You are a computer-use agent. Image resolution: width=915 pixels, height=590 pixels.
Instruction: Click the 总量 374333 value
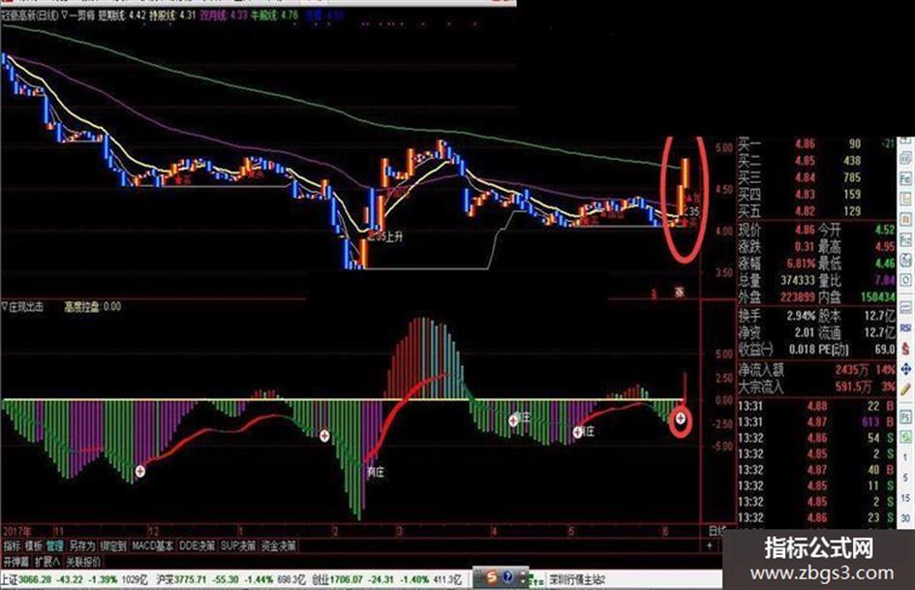pyautogui.click(x=798, y=280)
